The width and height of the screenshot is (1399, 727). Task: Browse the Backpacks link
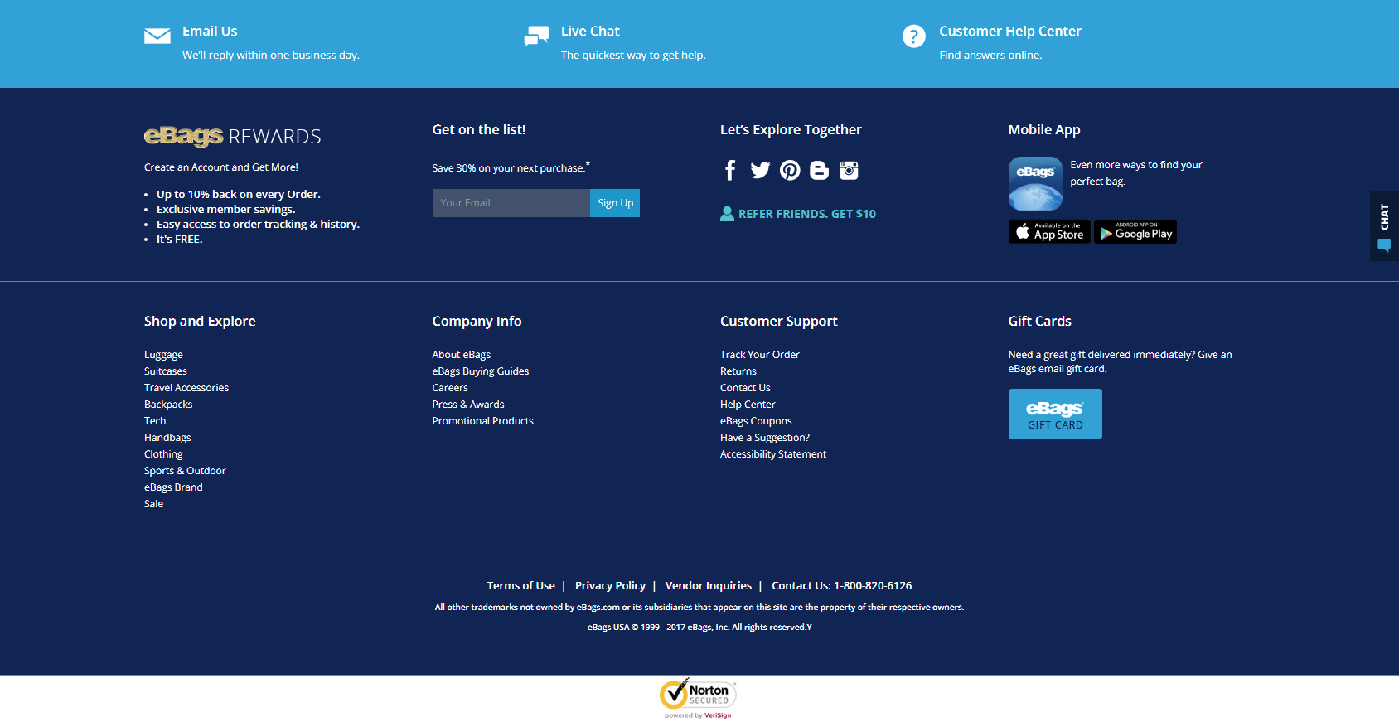(x=168, y=405)
